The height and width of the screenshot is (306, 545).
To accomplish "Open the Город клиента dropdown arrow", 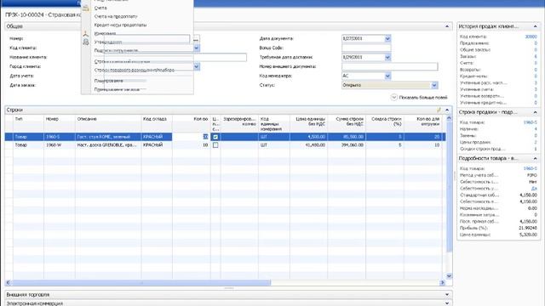I will coord(197,66).
